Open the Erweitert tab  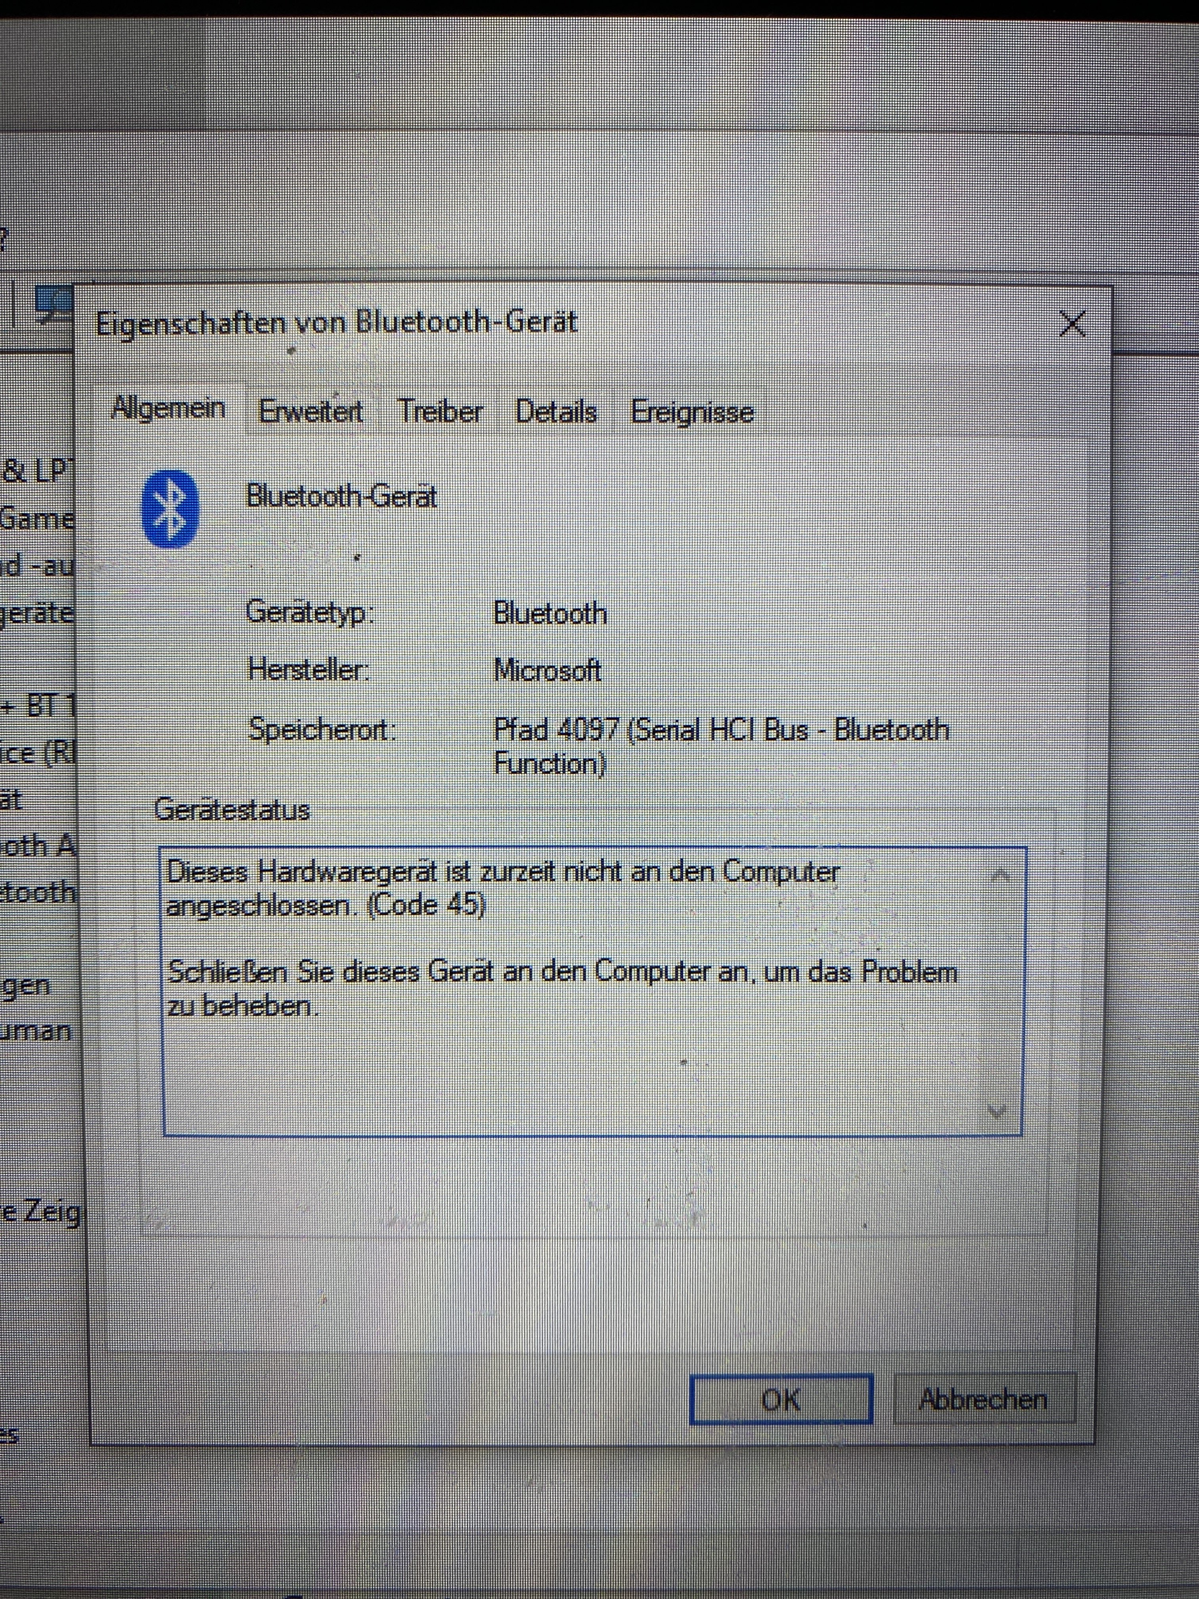tap(311, 412)
